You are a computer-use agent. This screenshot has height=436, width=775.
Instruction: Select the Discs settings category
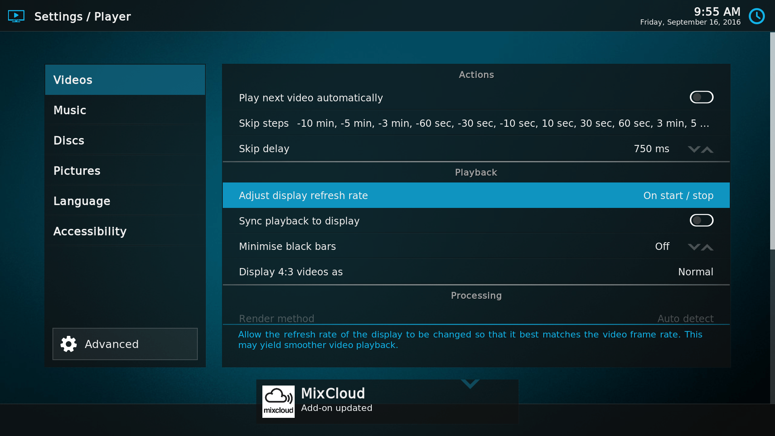(x=125, y=140)
